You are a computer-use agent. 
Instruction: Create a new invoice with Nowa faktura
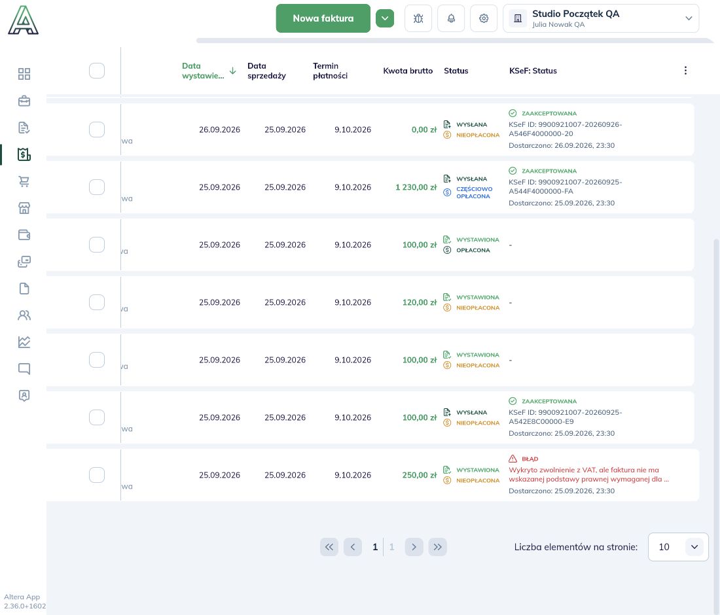pyautogui.click(x=323, y=18)
